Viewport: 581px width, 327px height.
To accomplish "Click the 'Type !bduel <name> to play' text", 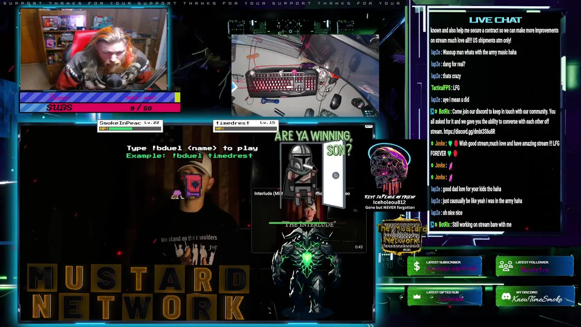I will point(192,148).
